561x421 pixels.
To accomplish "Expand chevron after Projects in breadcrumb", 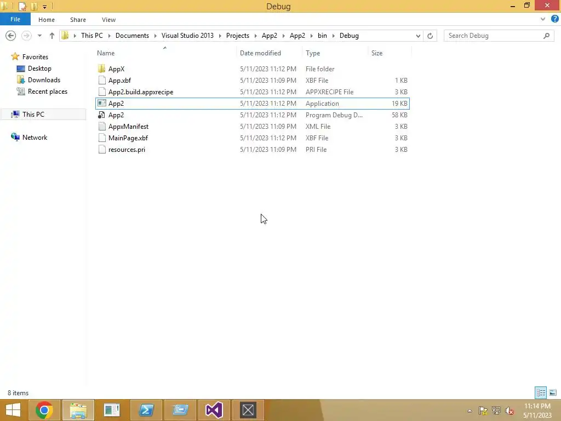I will tap(256, 36).
